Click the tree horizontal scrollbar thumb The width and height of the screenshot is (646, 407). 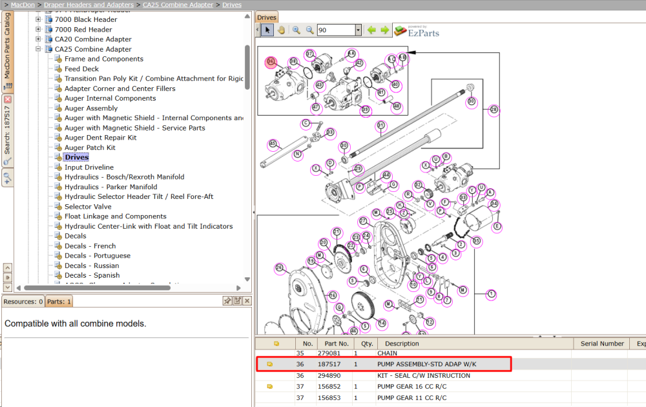click(98, 288)
